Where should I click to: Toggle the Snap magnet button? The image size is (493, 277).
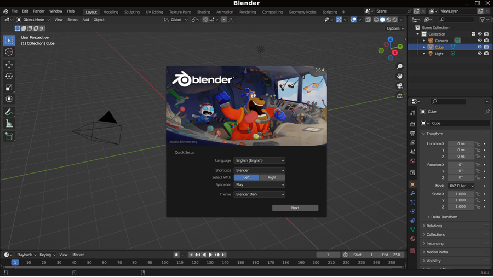coord(205,20)
